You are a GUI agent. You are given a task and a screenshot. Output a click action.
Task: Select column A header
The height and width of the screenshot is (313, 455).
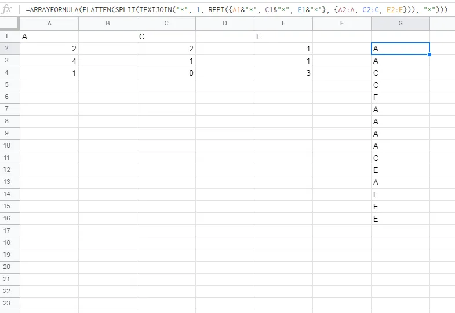pos(49,24)
